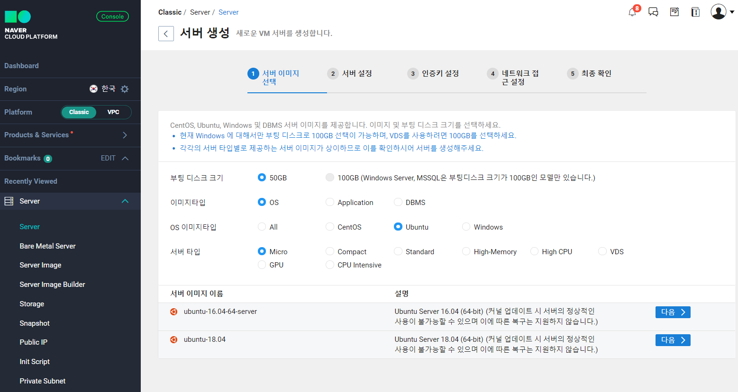Open Server submenu item

[30, 227]
